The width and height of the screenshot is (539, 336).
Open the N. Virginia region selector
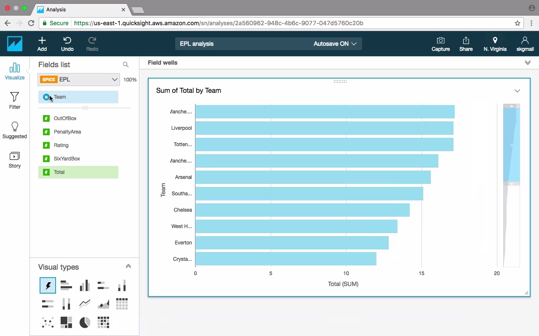[495, 44]
